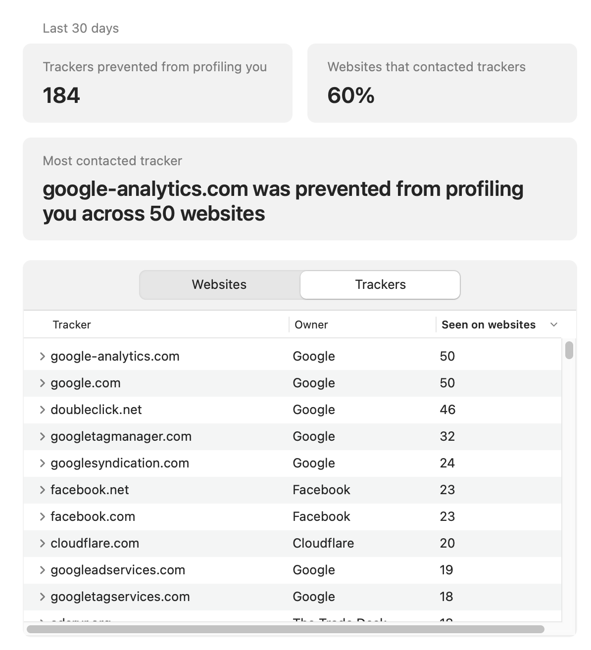591x650 pixels.
Task: Expand the cloudflare.com tracker row
Action: 42,543
